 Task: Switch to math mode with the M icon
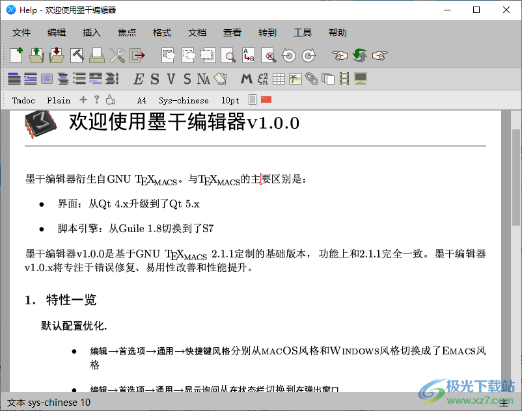[x=246, y=79]
